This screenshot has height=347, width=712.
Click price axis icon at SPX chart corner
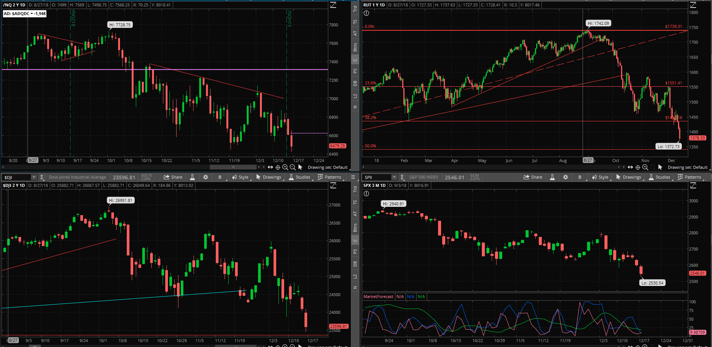pos(693,185)
